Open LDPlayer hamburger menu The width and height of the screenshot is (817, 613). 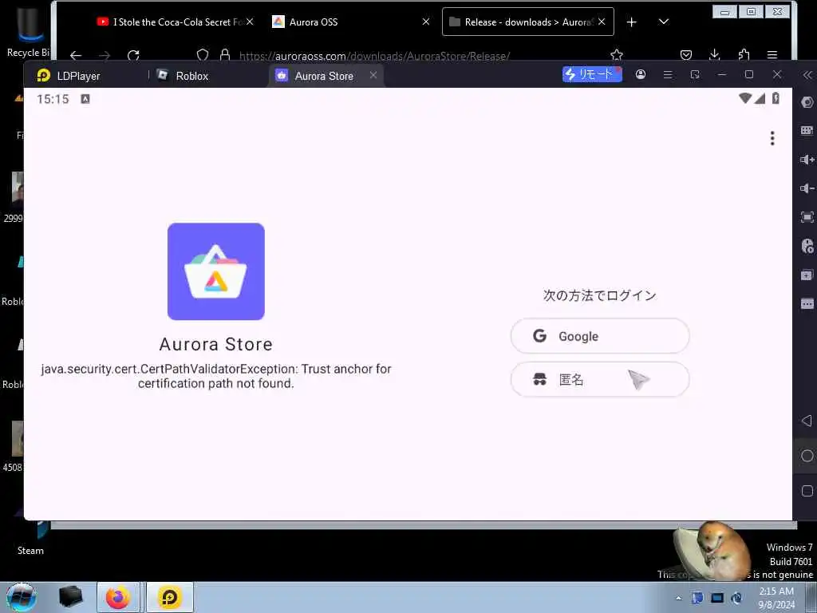click(668, 74)
